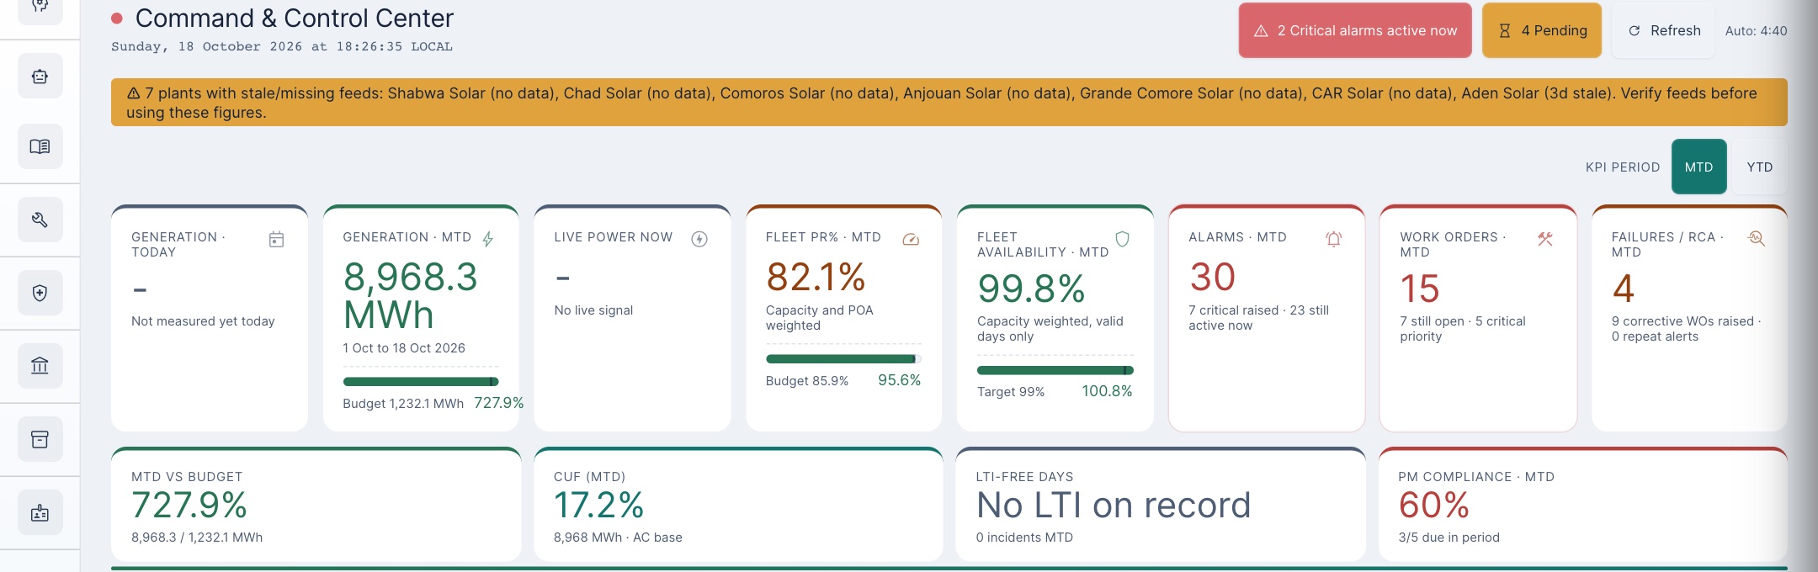Click the 'Auto: 4:40' countdown text
Viewport: 1818px width, 572px height.
pos(1756,31)
